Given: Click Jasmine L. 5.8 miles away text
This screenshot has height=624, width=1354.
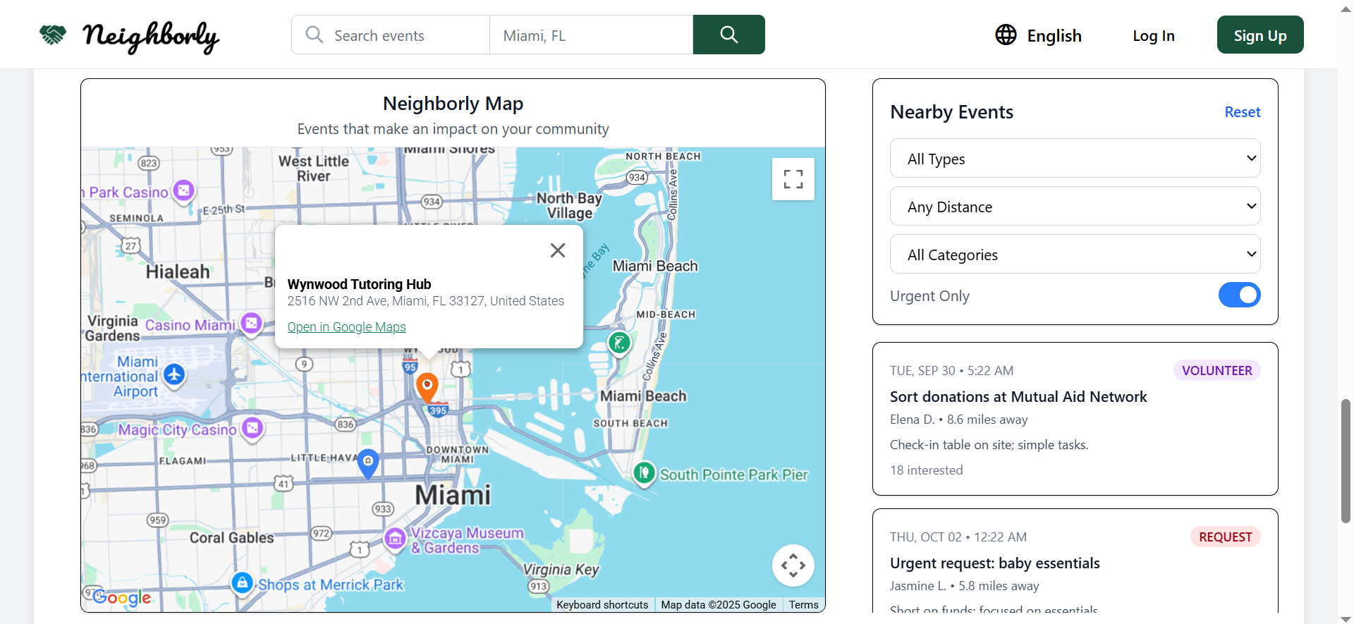Looking at the screenshot, I should point(964,586).
